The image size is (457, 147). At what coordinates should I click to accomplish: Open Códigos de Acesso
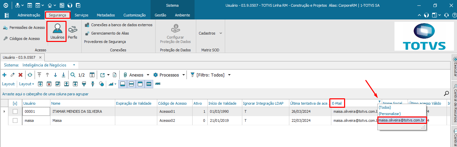coord(22,39)
